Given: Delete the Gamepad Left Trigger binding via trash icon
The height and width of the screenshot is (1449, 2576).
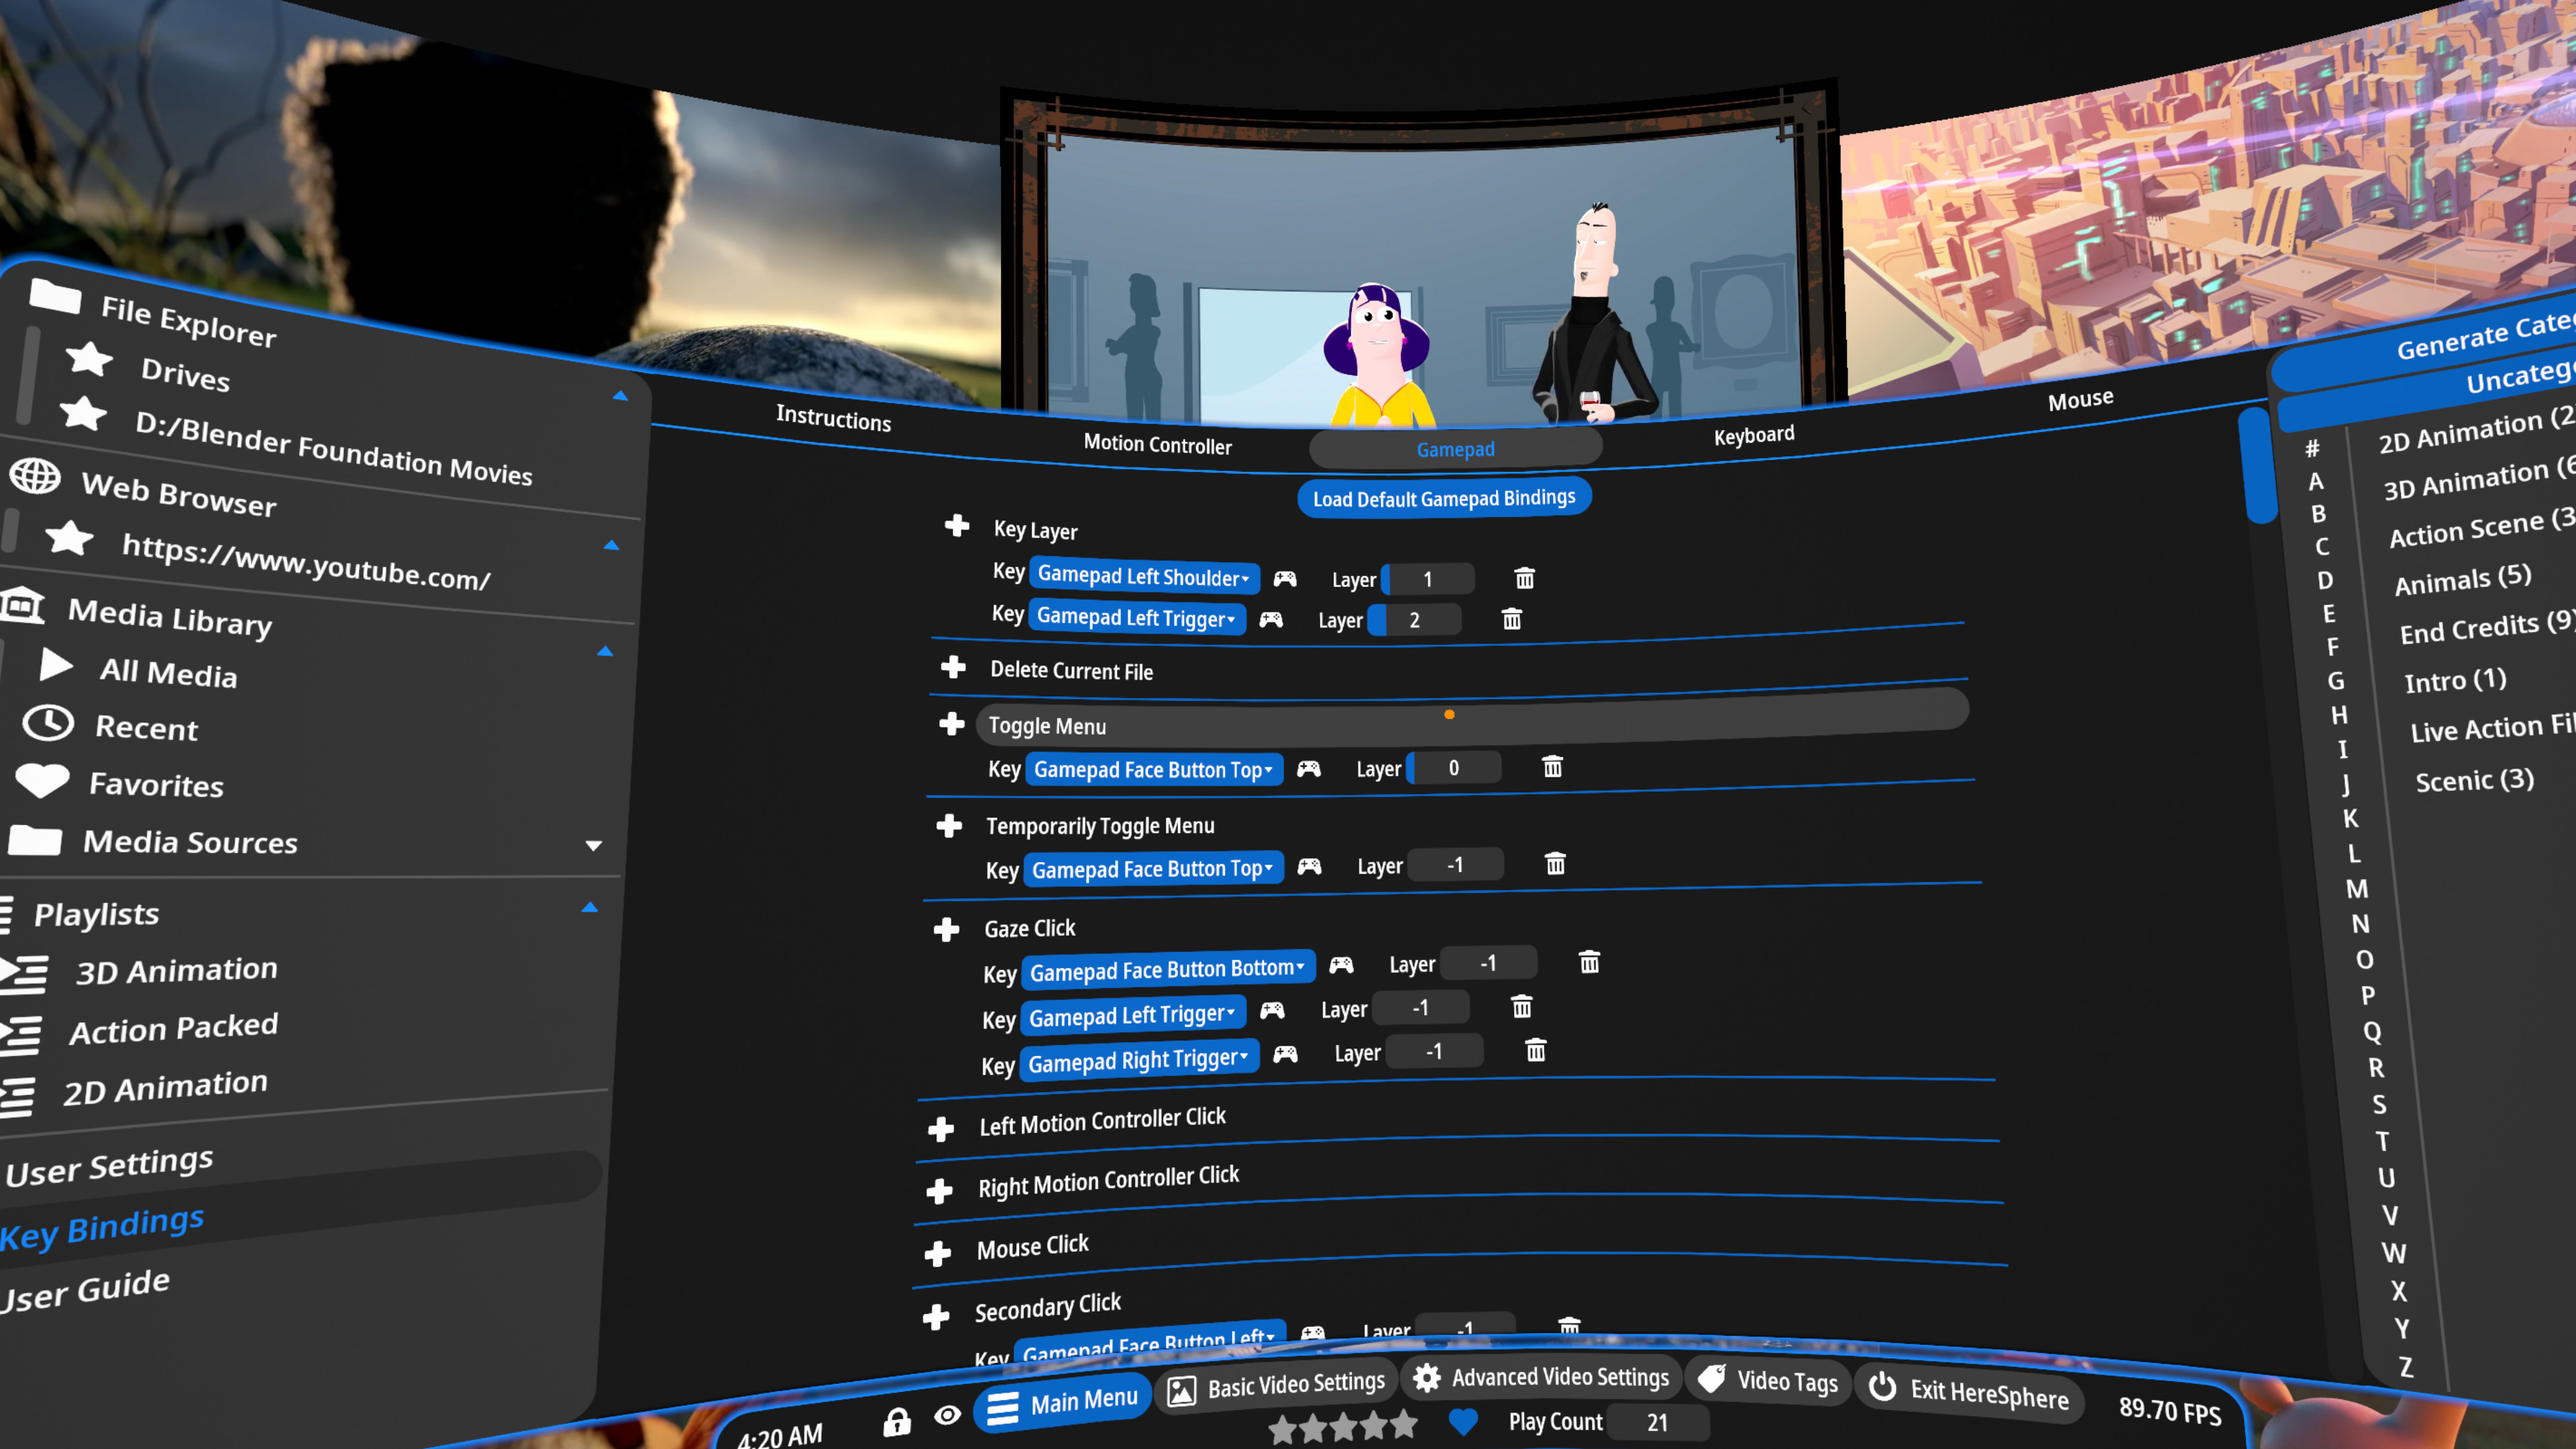Looking at the screenshot, I should click(x=1511, y=619).
